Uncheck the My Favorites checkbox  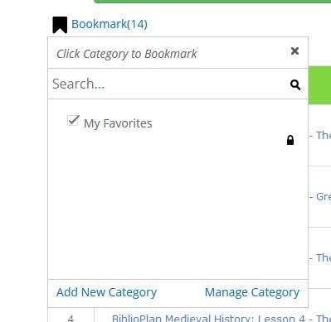73,121
